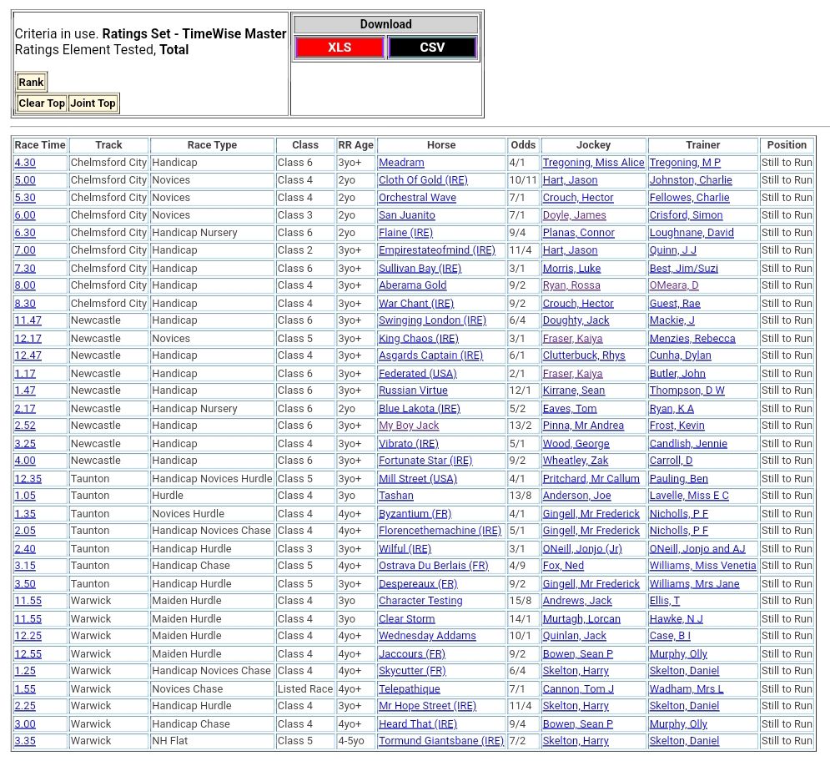View jockey Tregoning, Miss Alice

coord(593,163)
